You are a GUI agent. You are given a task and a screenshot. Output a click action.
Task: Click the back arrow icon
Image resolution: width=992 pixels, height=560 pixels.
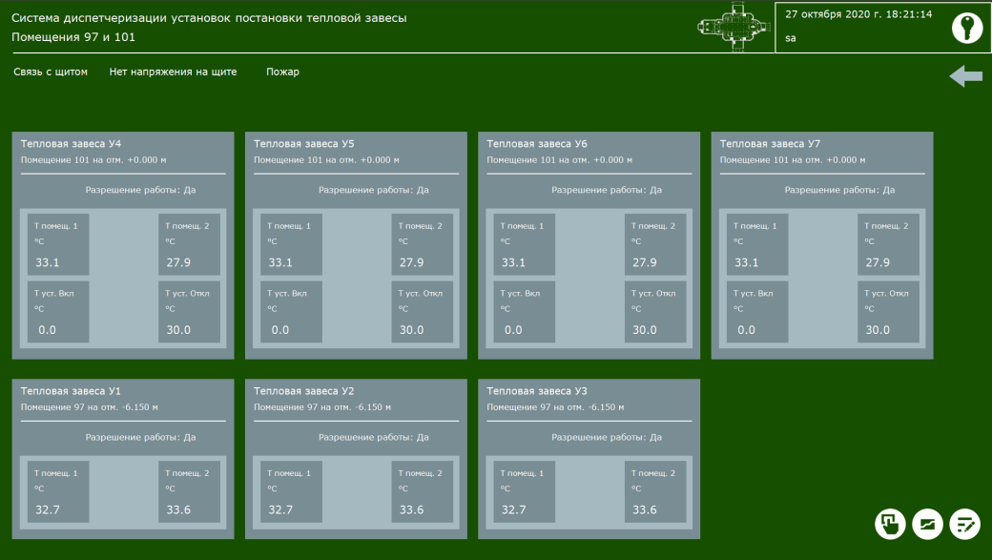point(965,76)
